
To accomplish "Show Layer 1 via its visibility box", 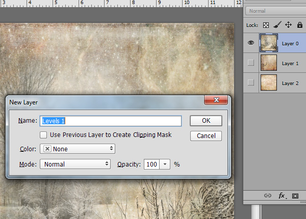I will [250, 63].
